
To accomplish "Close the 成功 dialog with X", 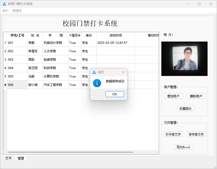I will pyautogui.click(x=123, y=72).
